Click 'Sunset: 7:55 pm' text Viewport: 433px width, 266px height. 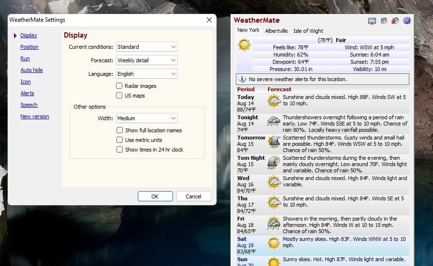click(370, 62)
